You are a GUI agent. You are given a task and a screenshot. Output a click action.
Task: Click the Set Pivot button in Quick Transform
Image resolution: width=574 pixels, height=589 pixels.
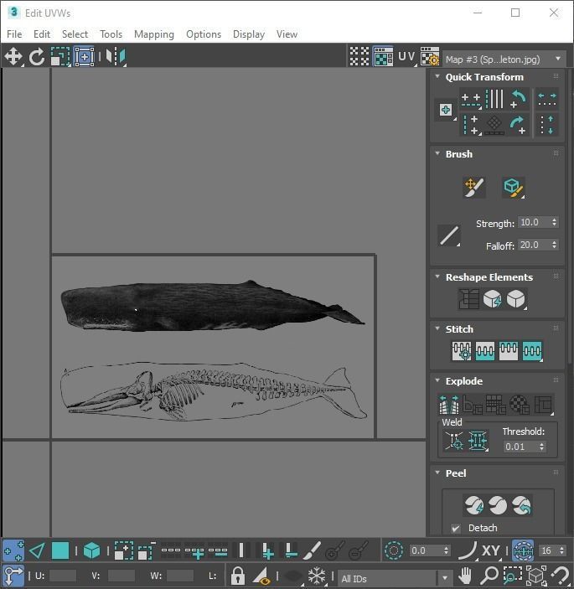[446, 110]
